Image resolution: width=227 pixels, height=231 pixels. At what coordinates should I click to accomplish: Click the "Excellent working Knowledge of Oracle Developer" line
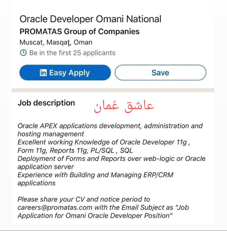click(104, 142)
